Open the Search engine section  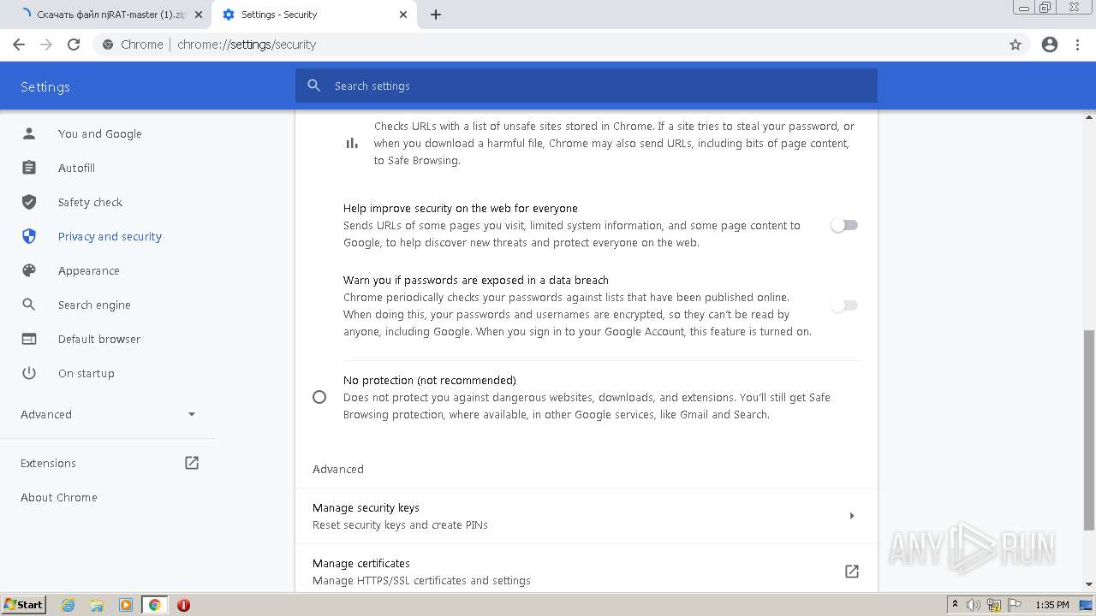94,305
